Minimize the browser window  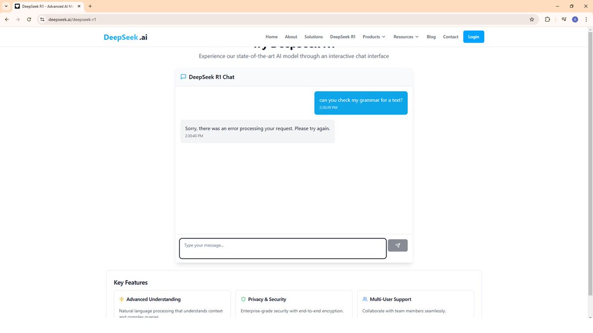tap(557, 6)
